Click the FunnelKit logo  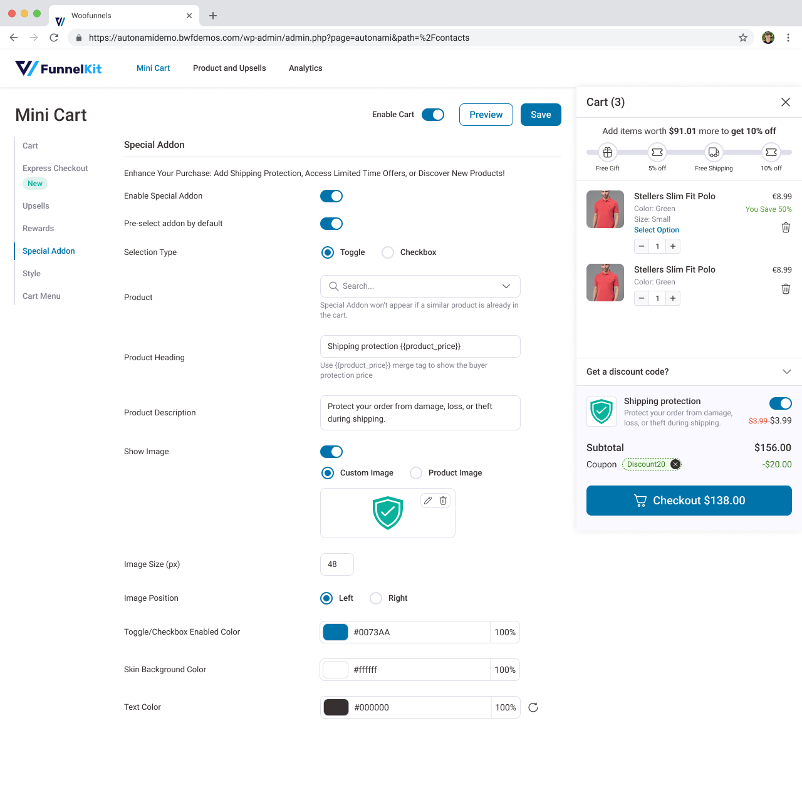tap(58, 68)
